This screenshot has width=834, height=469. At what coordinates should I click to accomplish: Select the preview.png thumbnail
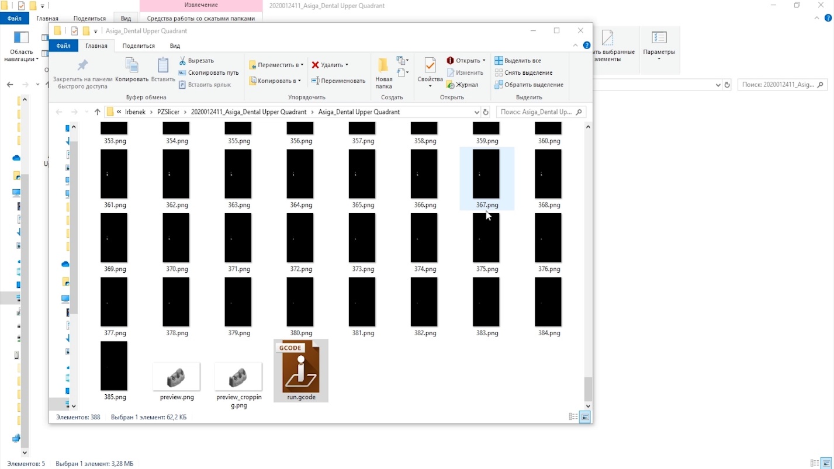(x=177, y=376)
